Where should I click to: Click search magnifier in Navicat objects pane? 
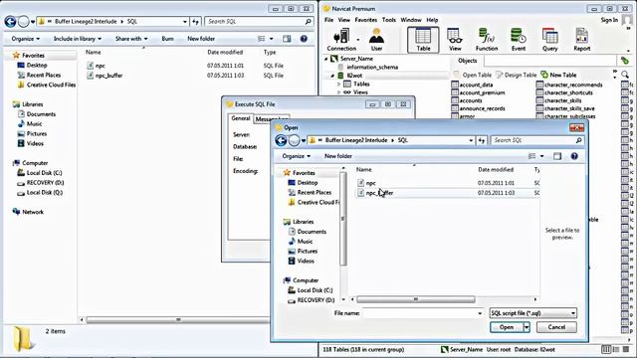(x=625, y=75)
